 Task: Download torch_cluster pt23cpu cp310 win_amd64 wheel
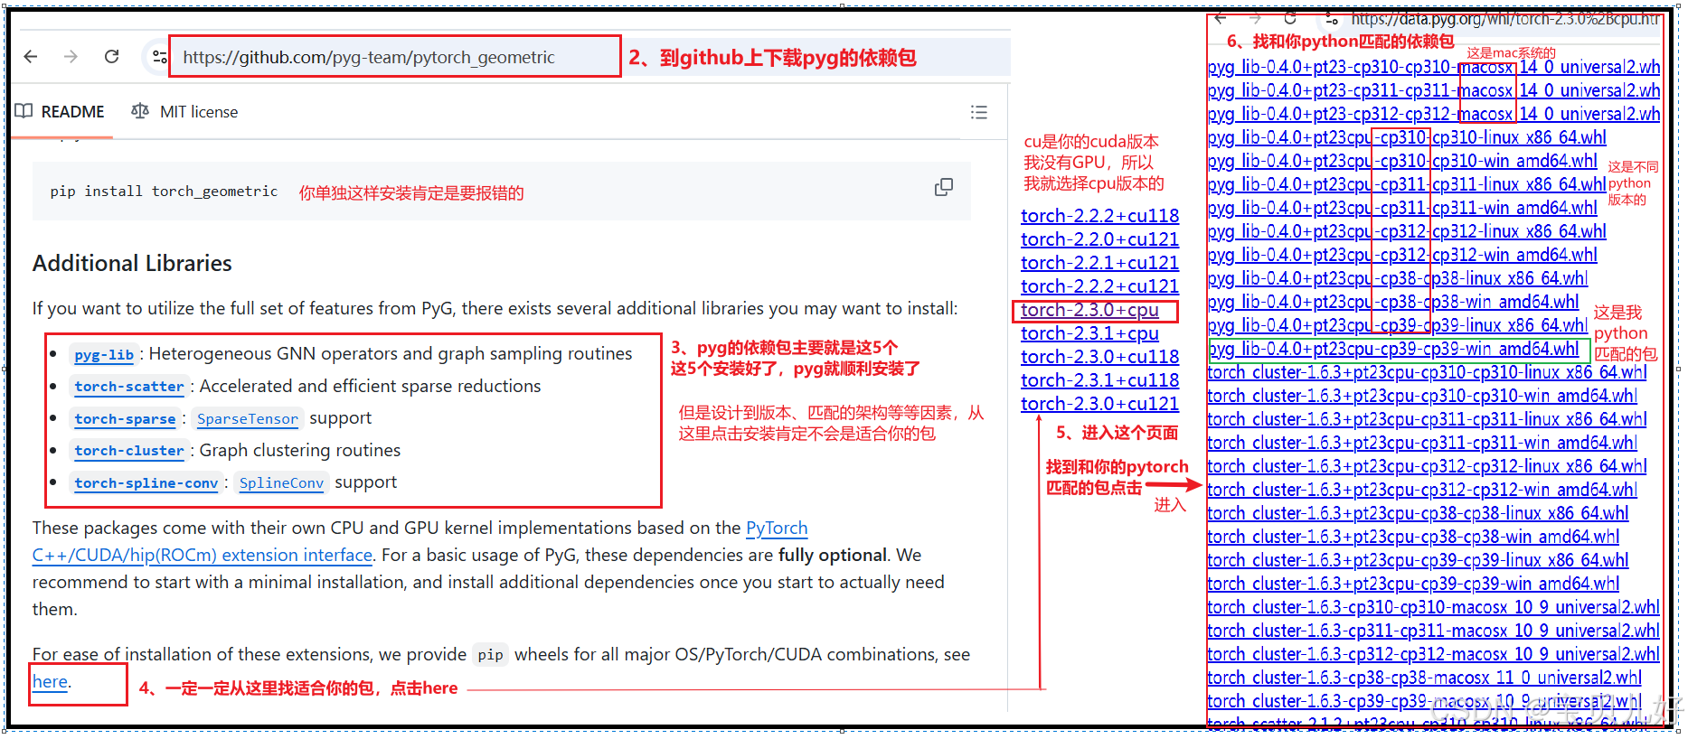tap(1422, 396)
